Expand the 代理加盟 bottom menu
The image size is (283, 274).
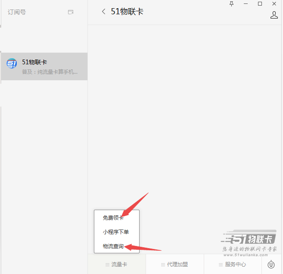pyautogui.click(x=175, y=265)
